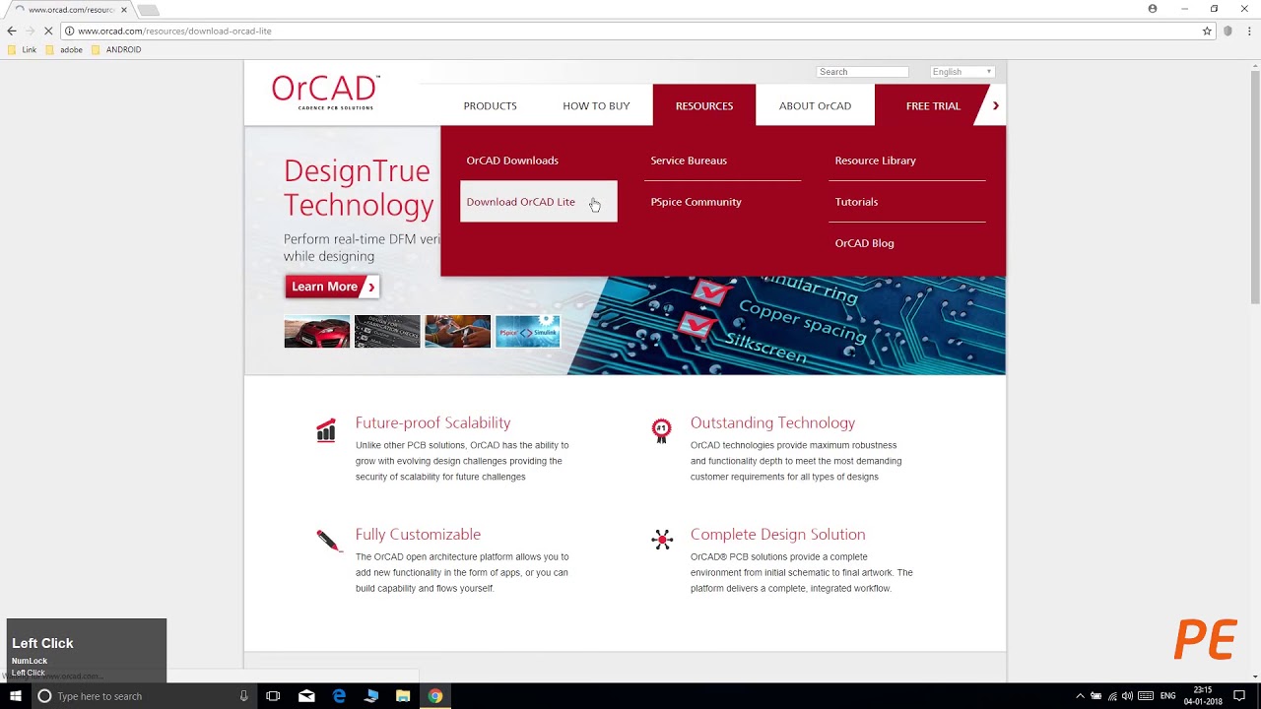Open the Complete Design Solution heading link
The width and height of the screenshot is (1261, 709).
[x=777, y=534]
